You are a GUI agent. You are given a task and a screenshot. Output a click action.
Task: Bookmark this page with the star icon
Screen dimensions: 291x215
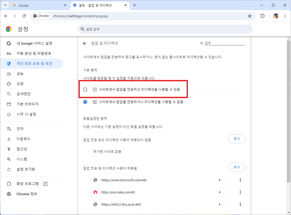pyautogui.click(x=250, y=16)
